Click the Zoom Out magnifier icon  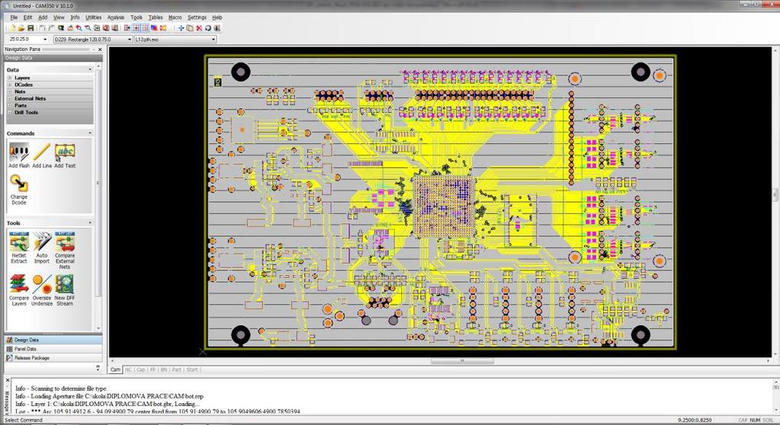(x=88, y=28)
